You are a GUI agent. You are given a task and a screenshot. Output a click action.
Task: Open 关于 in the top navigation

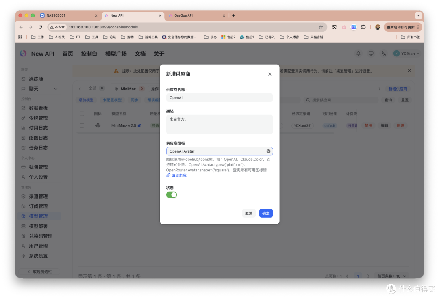pyautogui.click(x=159, y=54)
